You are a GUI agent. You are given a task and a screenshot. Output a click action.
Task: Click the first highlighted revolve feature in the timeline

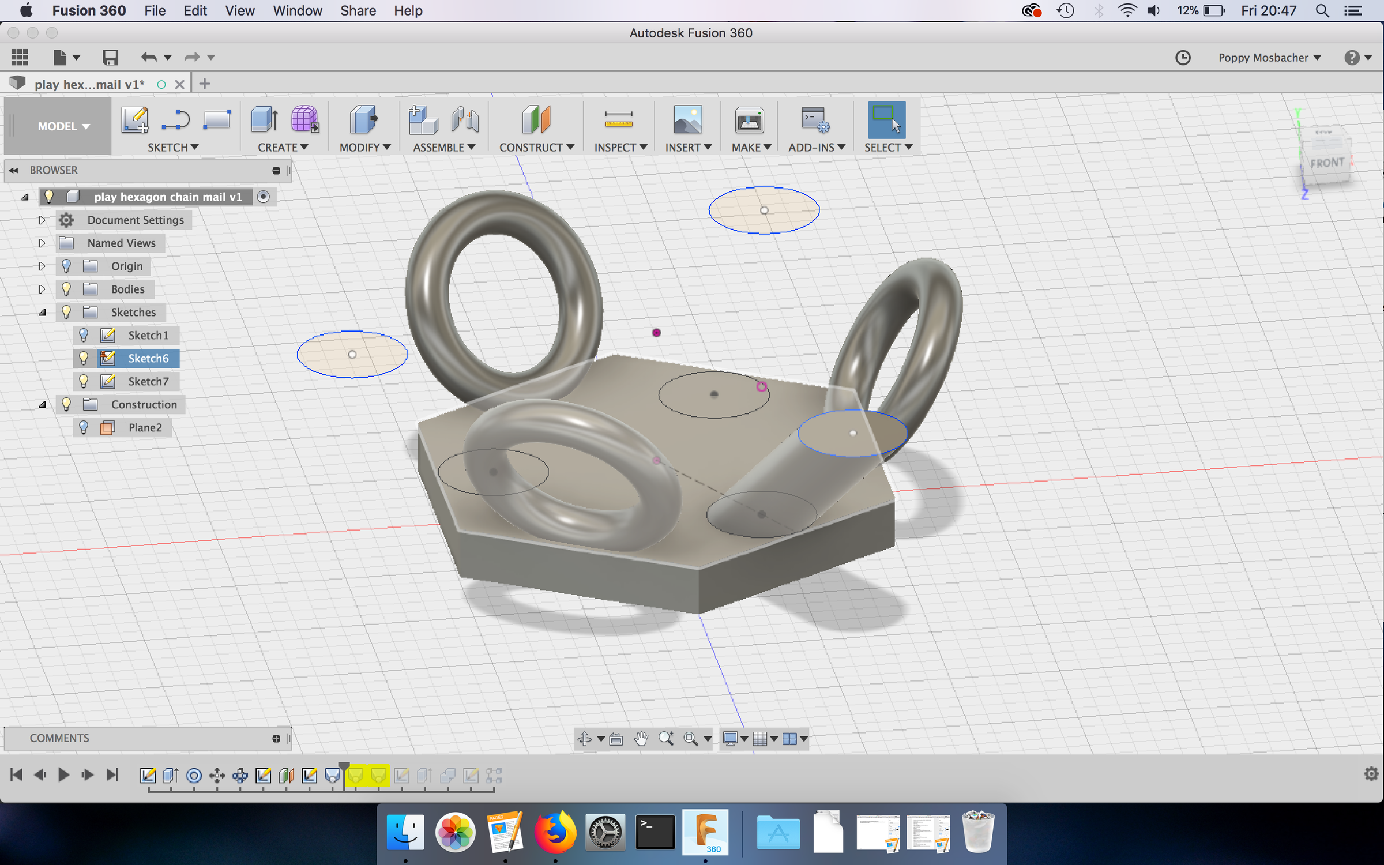coord(356,776)
